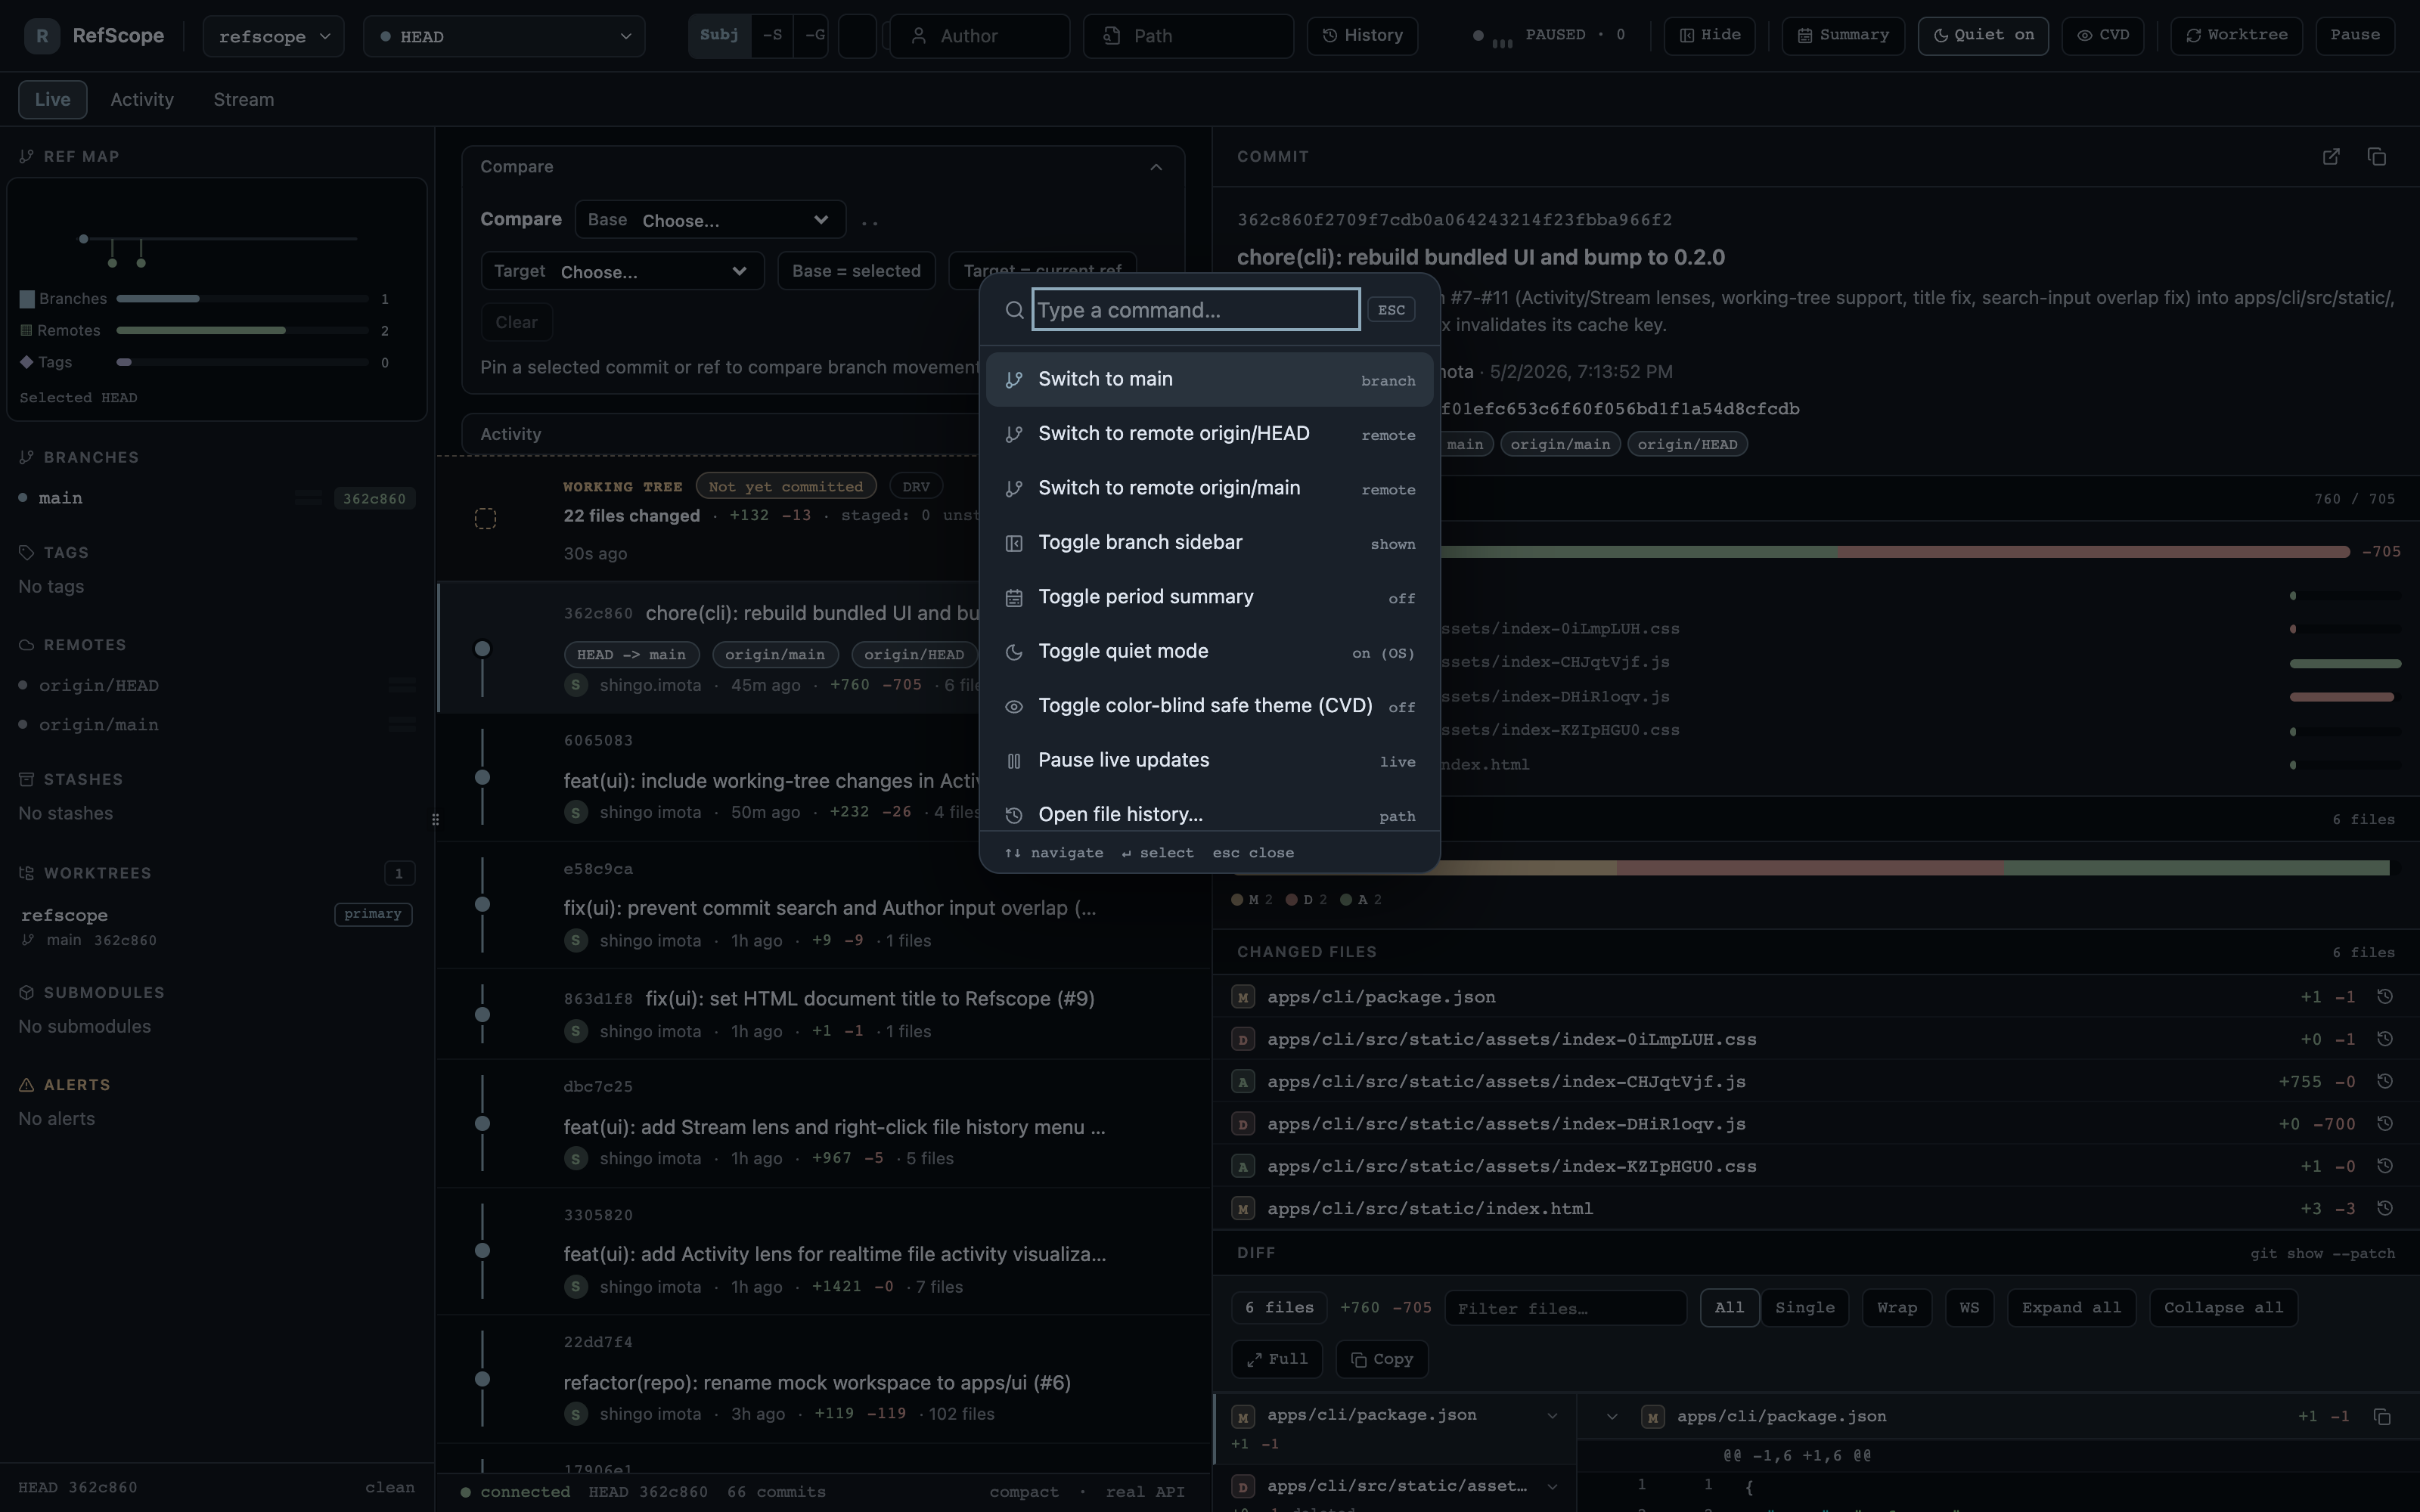Click the Submodules section box icon

tap(27, 993)
